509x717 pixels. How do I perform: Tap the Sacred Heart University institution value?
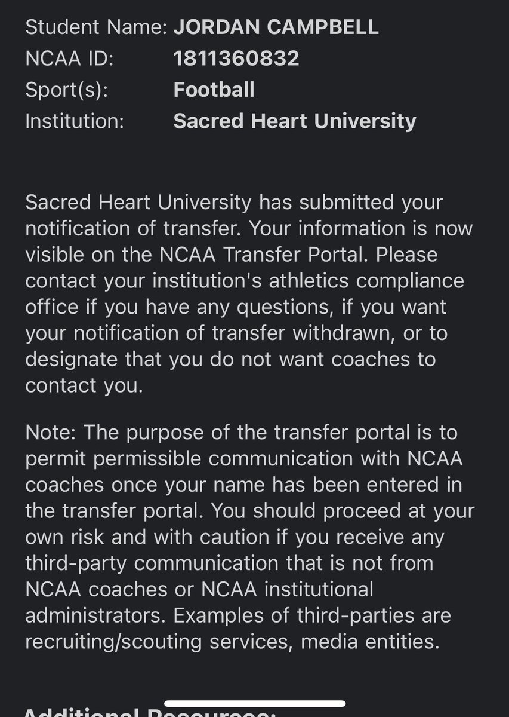pos(295,121)
